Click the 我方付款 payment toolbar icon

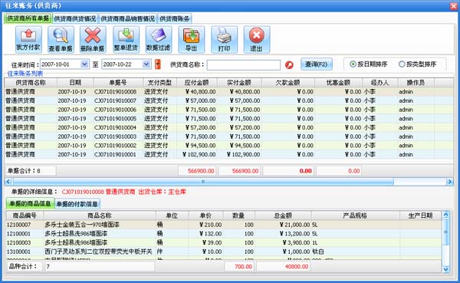coord(28,40)
